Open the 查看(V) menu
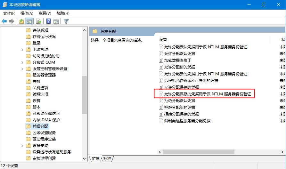Screen dimensions: 286x169 click(x=45, y=13)
